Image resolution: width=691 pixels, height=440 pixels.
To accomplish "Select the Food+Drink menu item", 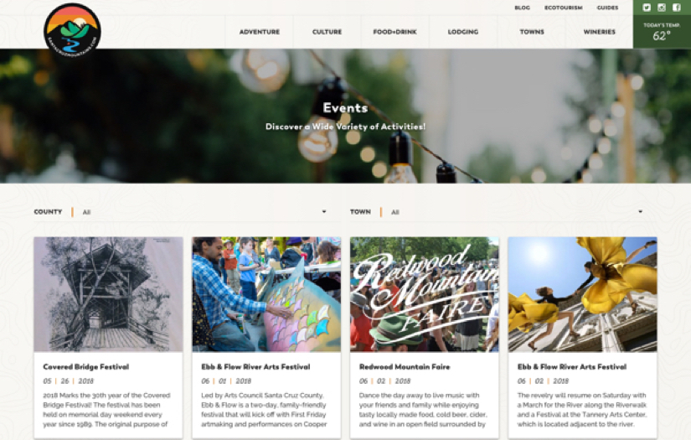I will 394,32.
